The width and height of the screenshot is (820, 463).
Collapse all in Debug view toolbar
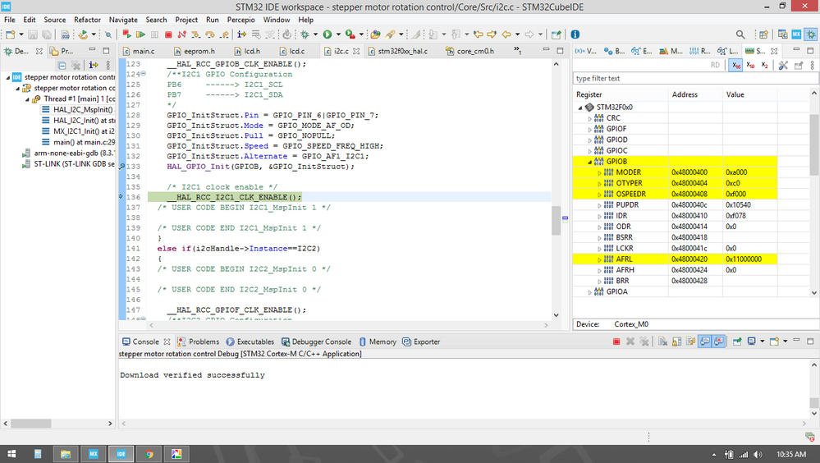click(62, 66)
